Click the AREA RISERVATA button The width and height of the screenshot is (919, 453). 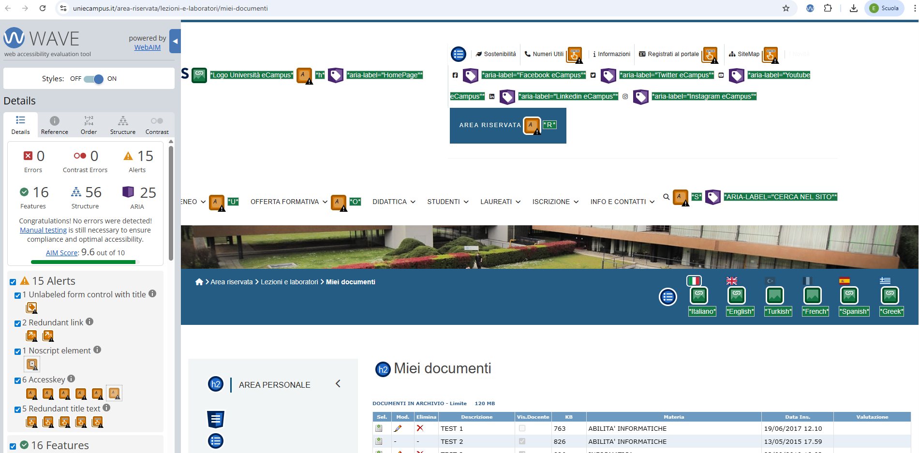489,125
